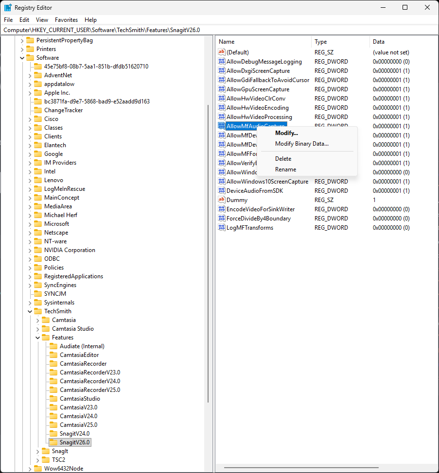Click the TechSmith folder icon
439x473 pixels.
pos(38,311)
